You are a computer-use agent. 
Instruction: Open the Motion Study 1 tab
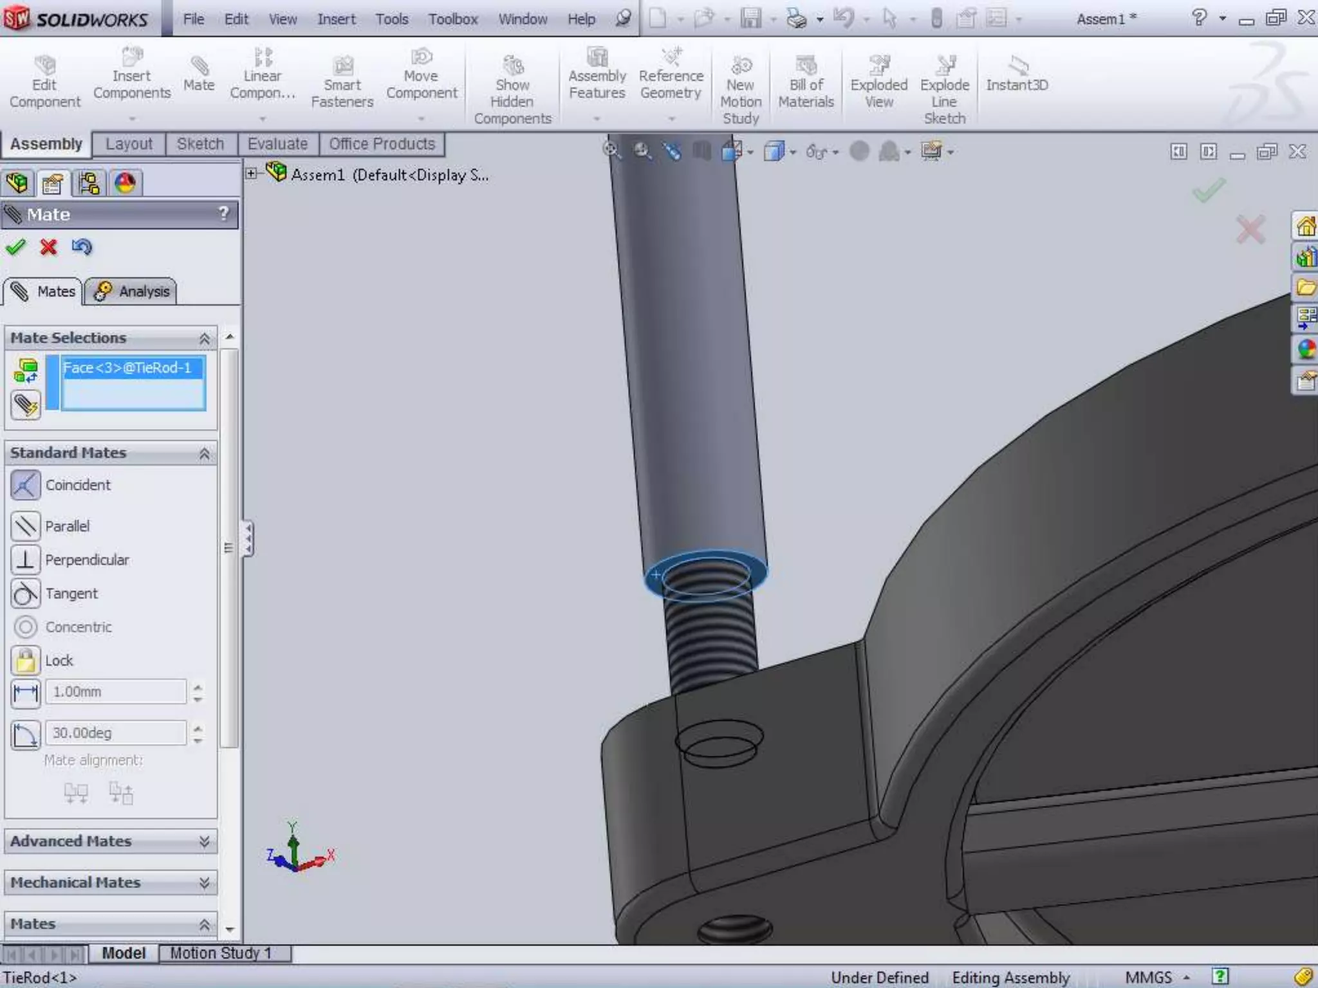click(x=220, y=953)
